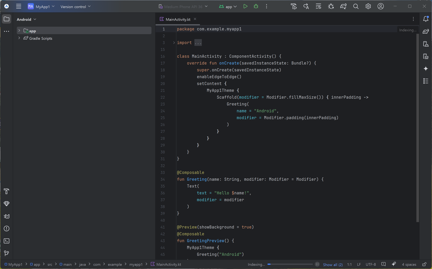
Task: Sync project with Gradle files
Action: pos(343,6)
